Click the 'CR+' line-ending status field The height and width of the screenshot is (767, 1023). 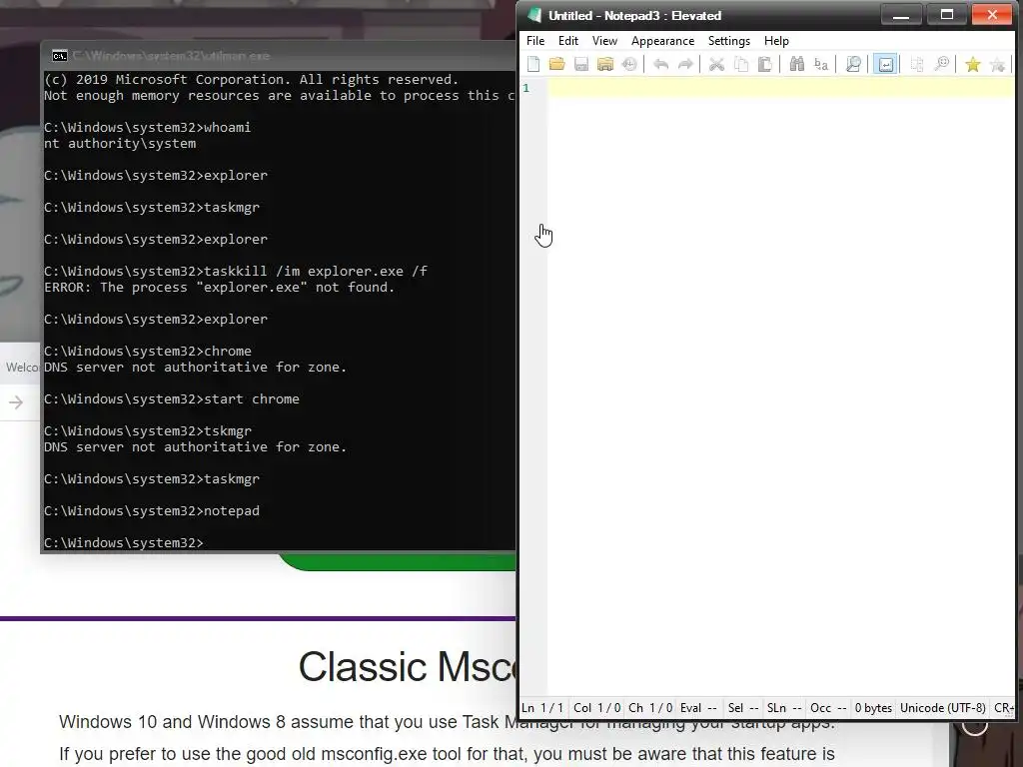pos(1003,708)
